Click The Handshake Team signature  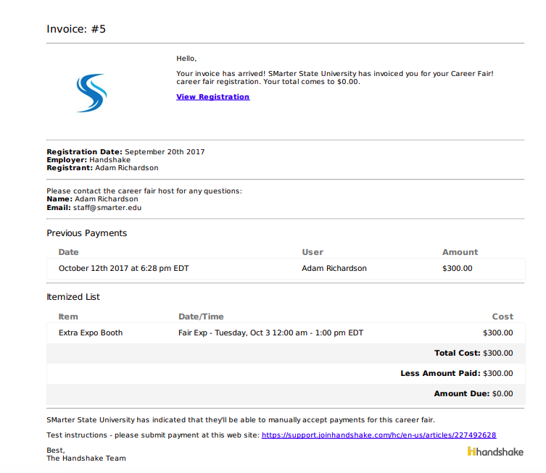[86, 459]
